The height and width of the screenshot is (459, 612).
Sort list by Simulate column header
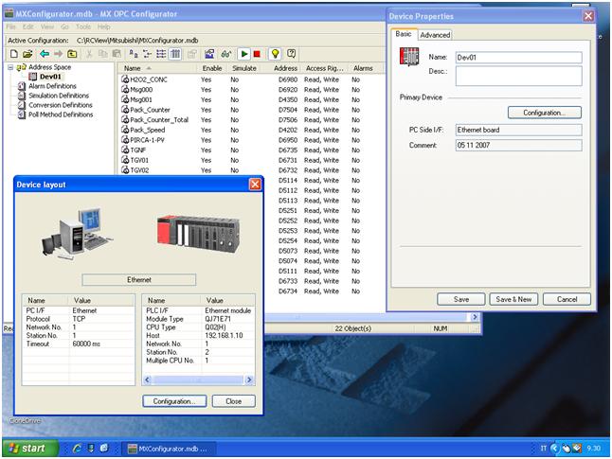[244, 68]
